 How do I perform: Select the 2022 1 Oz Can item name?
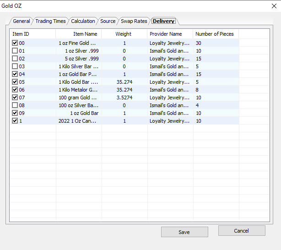(x=78, y=121)
